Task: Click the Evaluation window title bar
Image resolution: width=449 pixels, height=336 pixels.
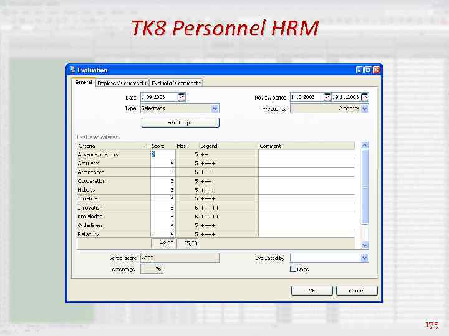Action: (224, 70)
